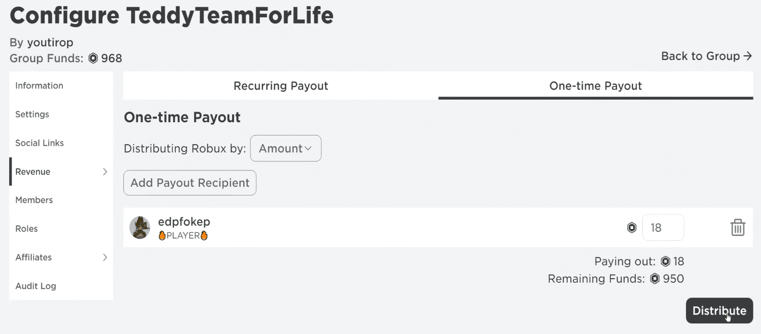Open edpfokep's profile name link
The width and height of the screenshot is (761, 334).
(184, 221)
